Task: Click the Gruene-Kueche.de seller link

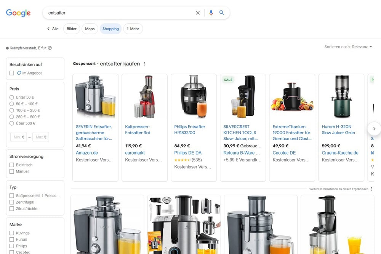Action: (x=340, y=153)
